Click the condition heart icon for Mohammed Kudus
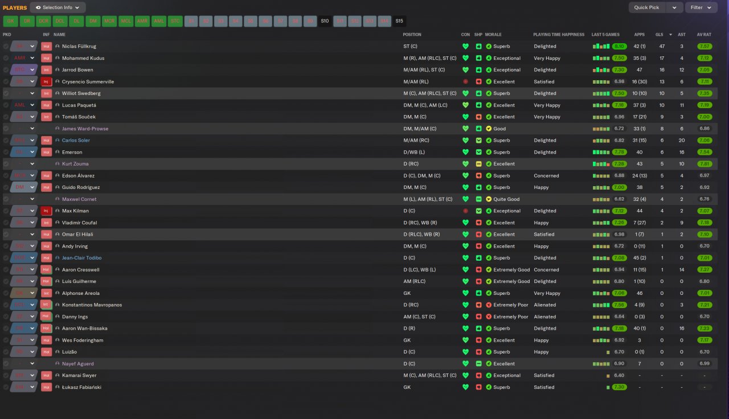Viewport: 729px width, 419px height. [465, 58]
